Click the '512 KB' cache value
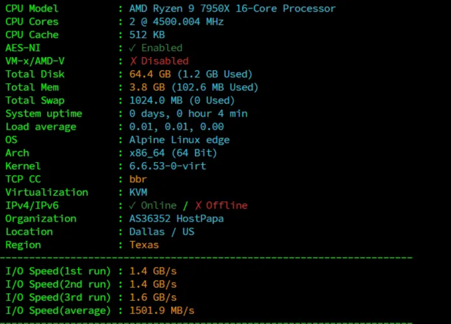The width and height of the screenshot is (451, 324). click(x=147, y=35)
